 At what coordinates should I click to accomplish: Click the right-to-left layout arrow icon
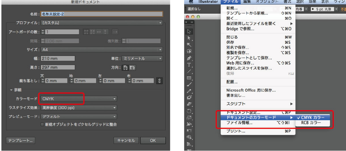coord(115,32)
